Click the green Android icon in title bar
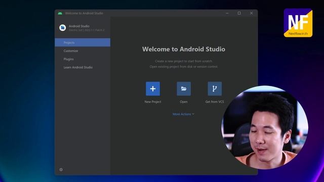 (x=60, y=13)
